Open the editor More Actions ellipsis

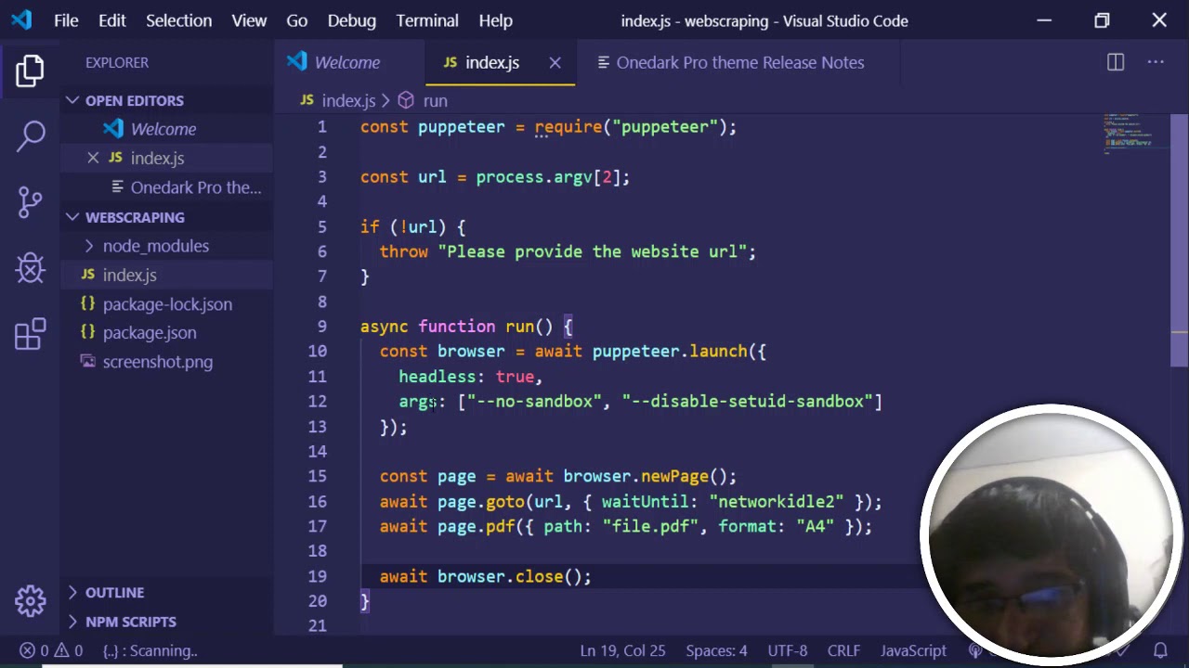click(1156, 62)
